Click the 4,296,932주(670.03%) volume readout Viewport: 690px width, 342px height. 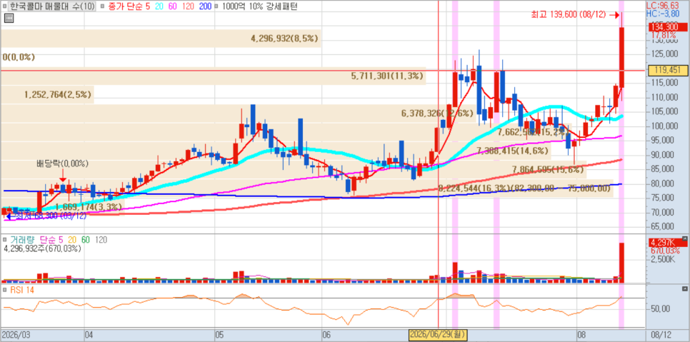42,248
